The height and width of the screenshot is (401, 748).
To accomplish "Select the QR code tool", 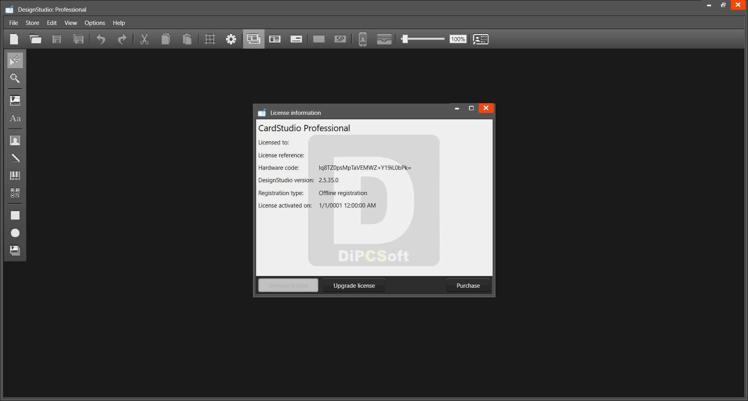I will pyautogui.click(x=15, y=193).
